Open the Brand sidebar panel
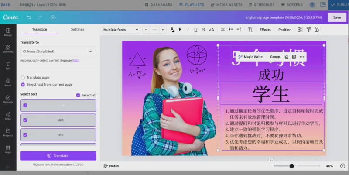This screenshot has height=175, width=349. point(8,82)
